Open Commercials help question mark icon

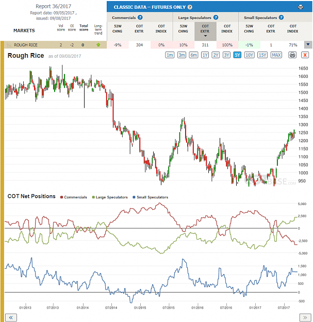(140, 18)
